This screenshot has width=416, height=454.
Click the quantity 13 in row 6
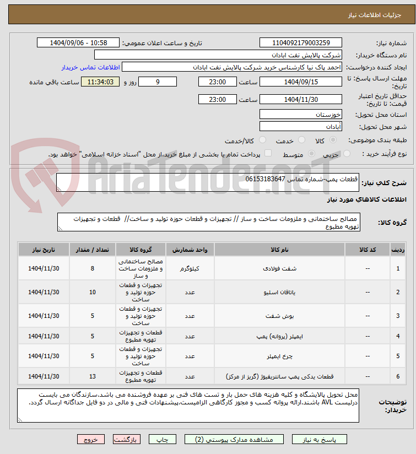tap(93, 376)
